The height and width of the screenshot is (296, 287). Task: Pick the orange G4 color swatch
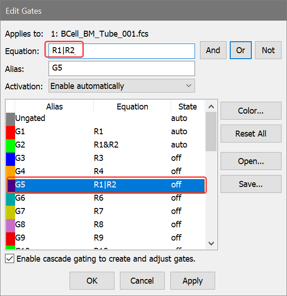(10, 171)
